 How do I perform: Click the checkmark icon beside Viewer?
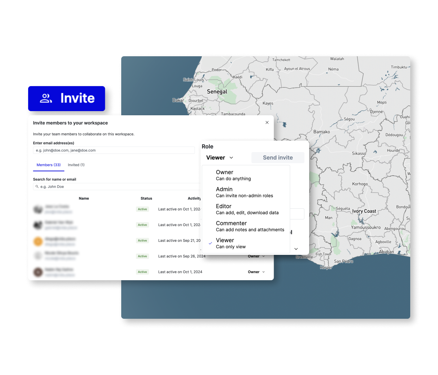[210, 243]
